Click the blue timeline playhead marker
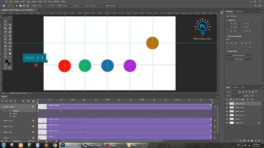This screenshot has width=264, height=148. click(x=84, y=100)
